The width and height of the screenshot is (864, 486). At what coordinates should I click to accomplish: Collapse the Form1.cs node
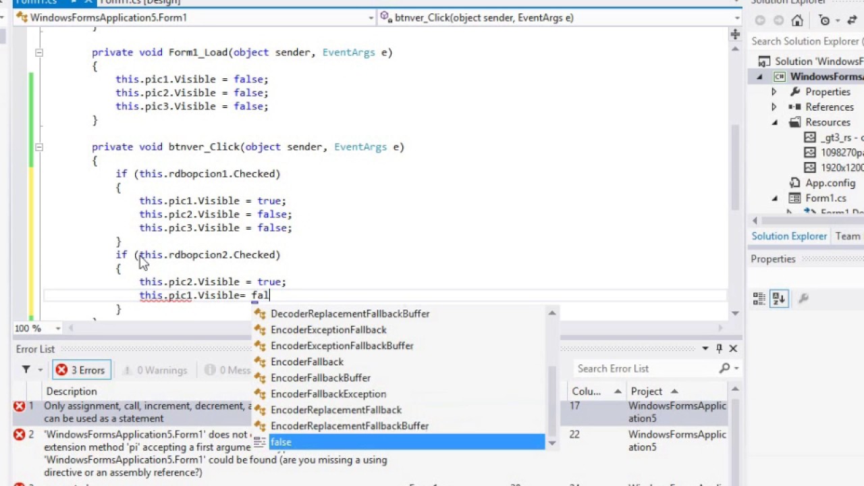[x=775, y=198]
